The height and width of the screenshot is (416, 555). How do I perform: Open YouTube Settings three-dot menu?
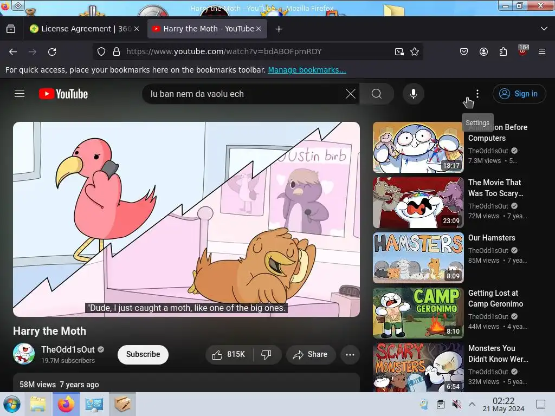pyautogui.click(x=477, y=94)
